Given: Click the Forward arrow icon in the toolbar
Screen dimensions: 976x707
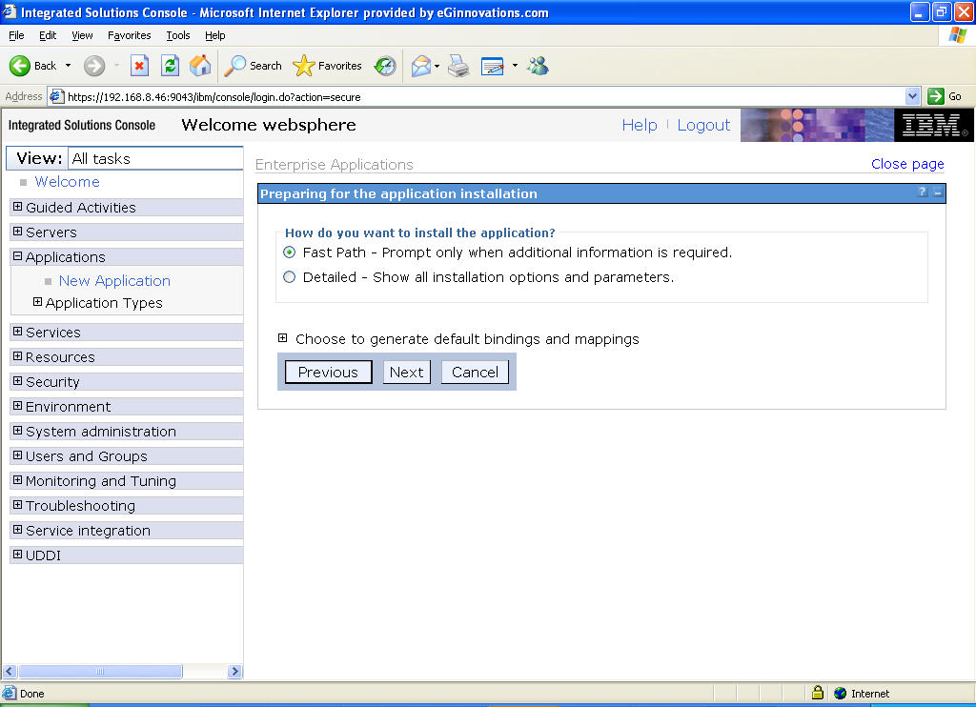Looking at the screenshot, I should coord(94,66).
